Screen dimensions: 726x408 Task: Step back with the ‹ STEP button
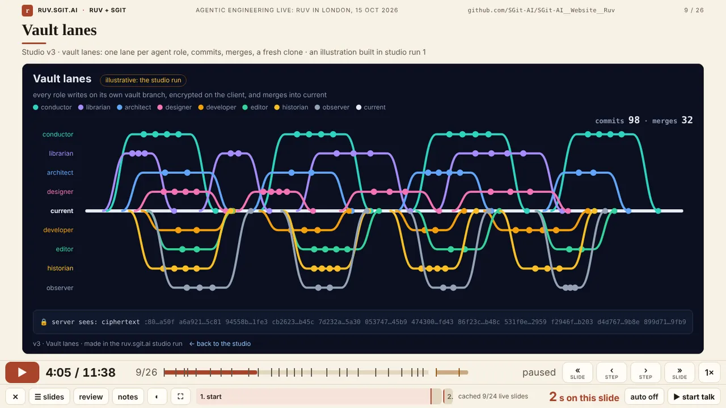(611, 372)
